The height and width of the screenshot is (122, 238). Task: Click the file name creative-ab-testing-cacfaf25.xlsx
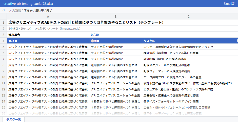[28, 4]
